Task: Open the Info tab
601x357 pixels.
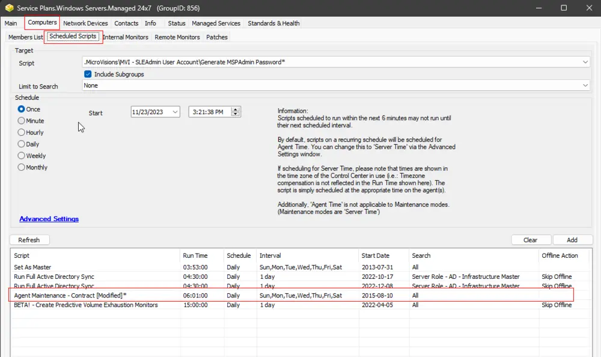Action: [x=150, y=23]
